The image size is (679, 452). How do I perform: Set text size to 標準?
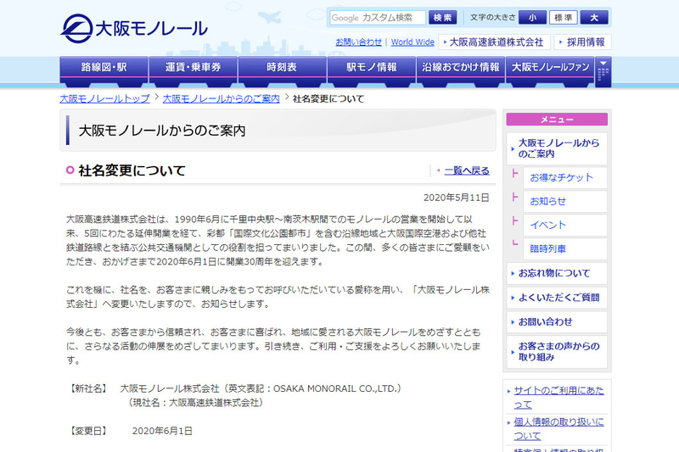563,18
